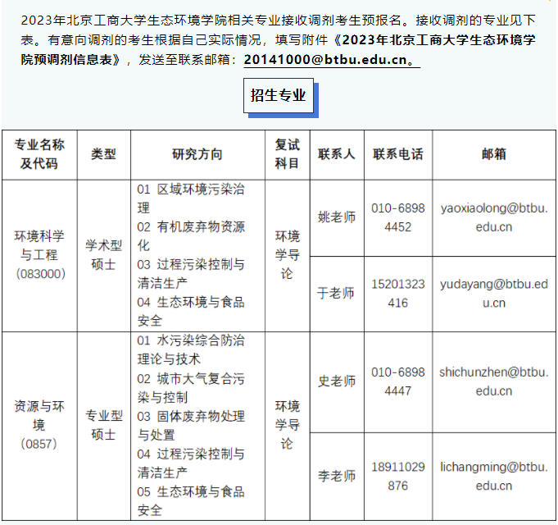Click email shichunzhen@btbu.edu.cn

point(494,381)
